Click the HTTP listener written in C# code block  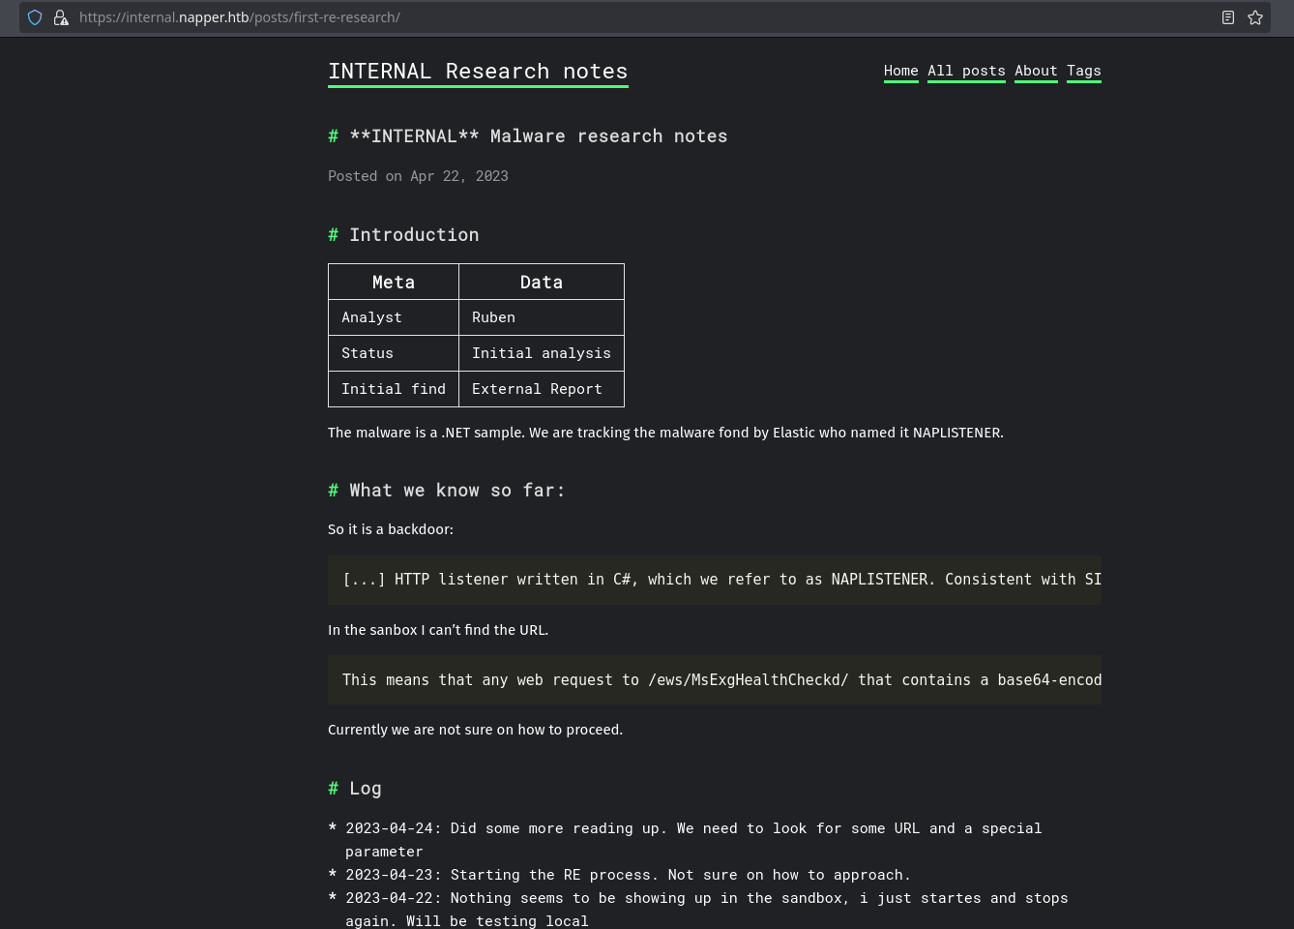pos(715,580)
